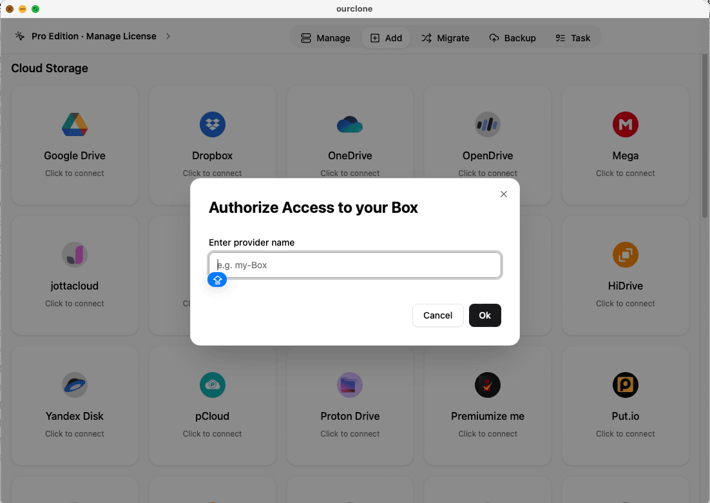Image resolution: width=710 pixels, height=503 pixels.
Task: Expand the Manage License chevron
Action: click(x=168, y=37)
